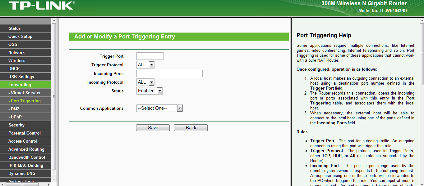The width and height of the screenshot is (424, 186).
Task: Click the Port Triggering Help heading
Action: [324, 35]
